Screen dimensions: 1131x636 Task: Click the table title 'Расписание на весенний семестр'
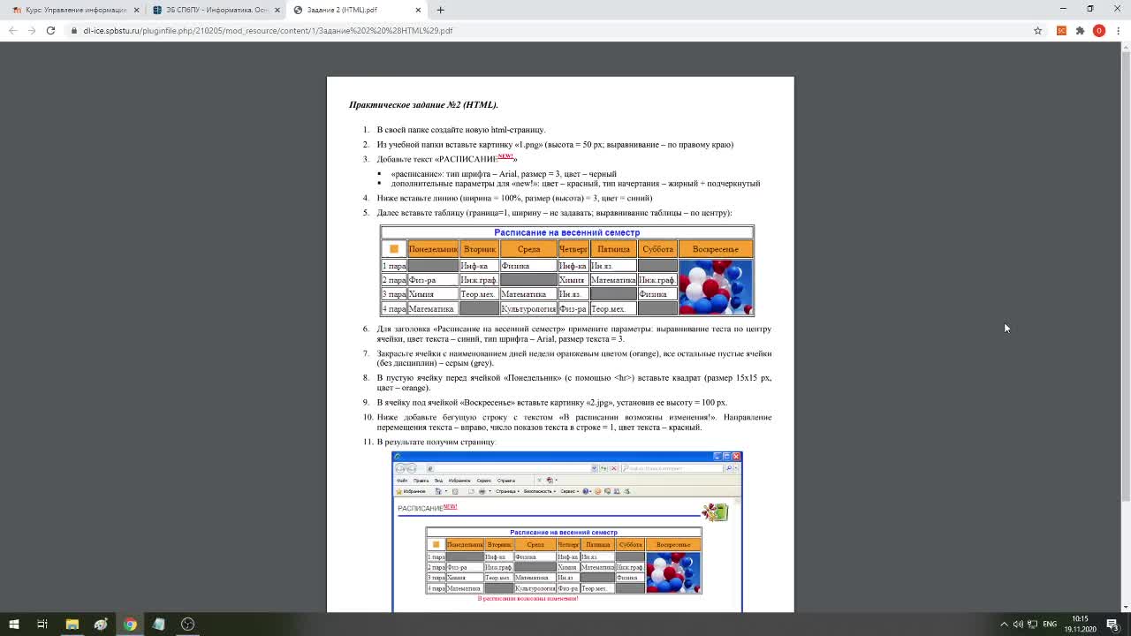pyautogui.click(x=566, y=232)
